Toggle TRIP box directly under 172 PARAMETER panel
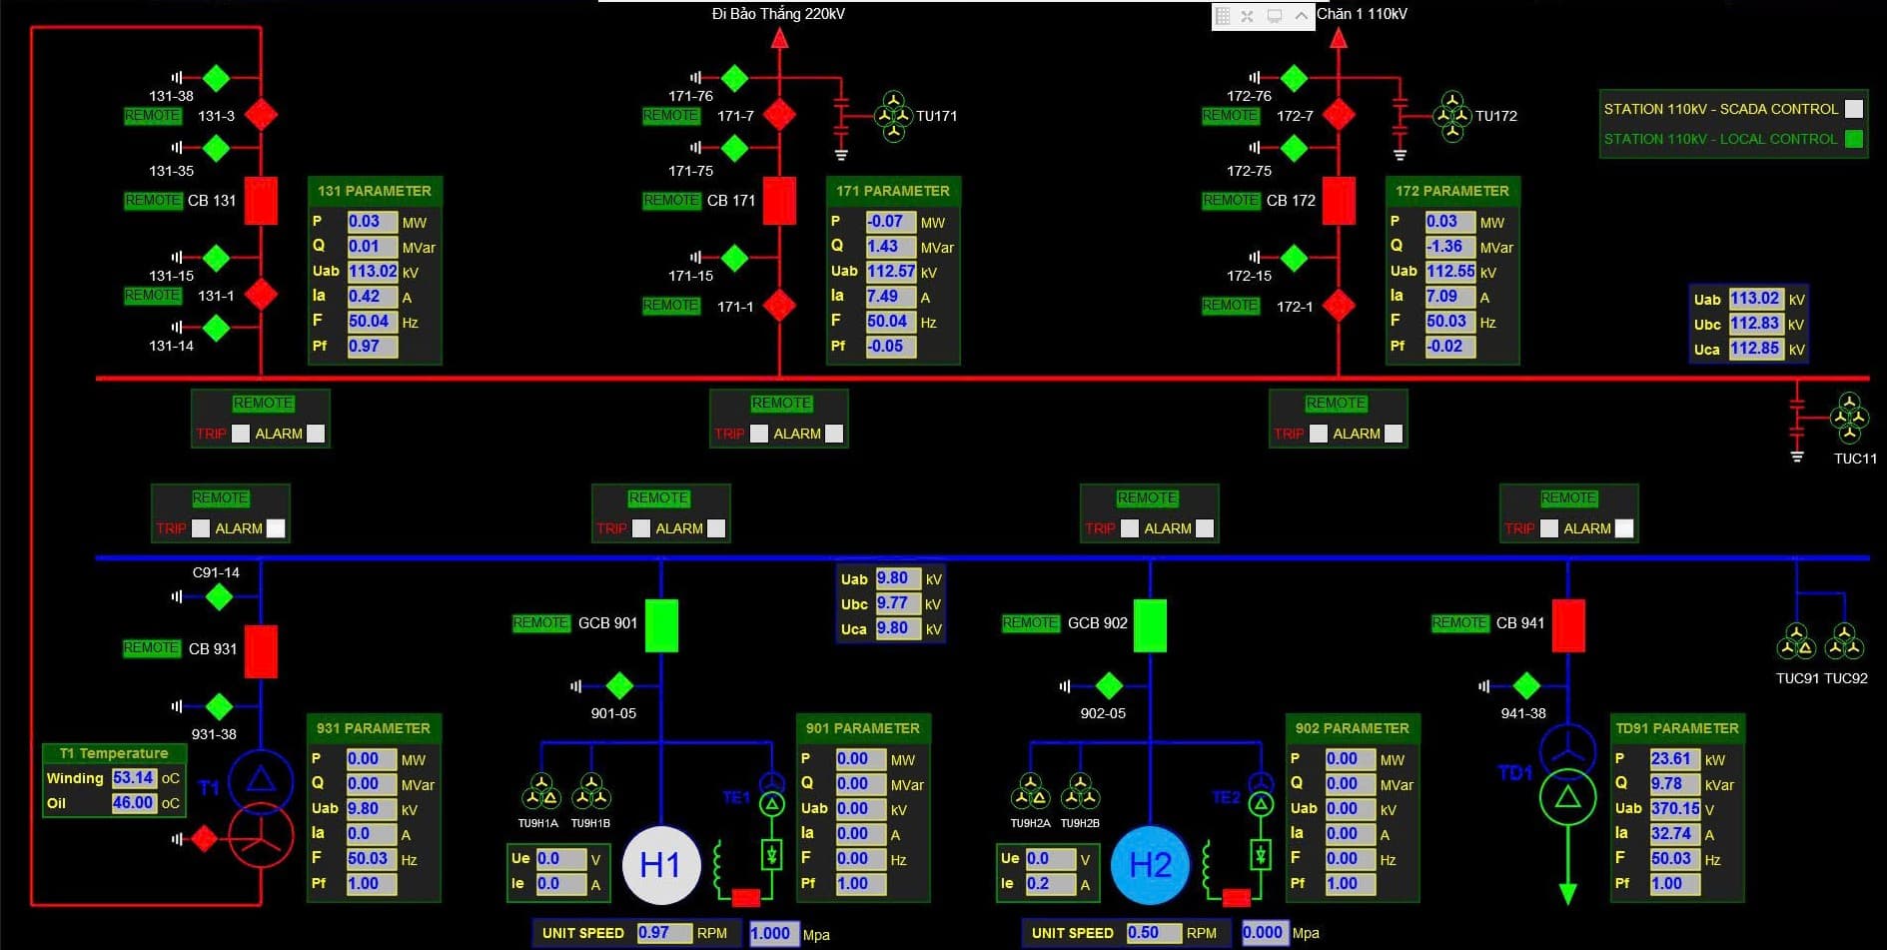 (1319, 434)
